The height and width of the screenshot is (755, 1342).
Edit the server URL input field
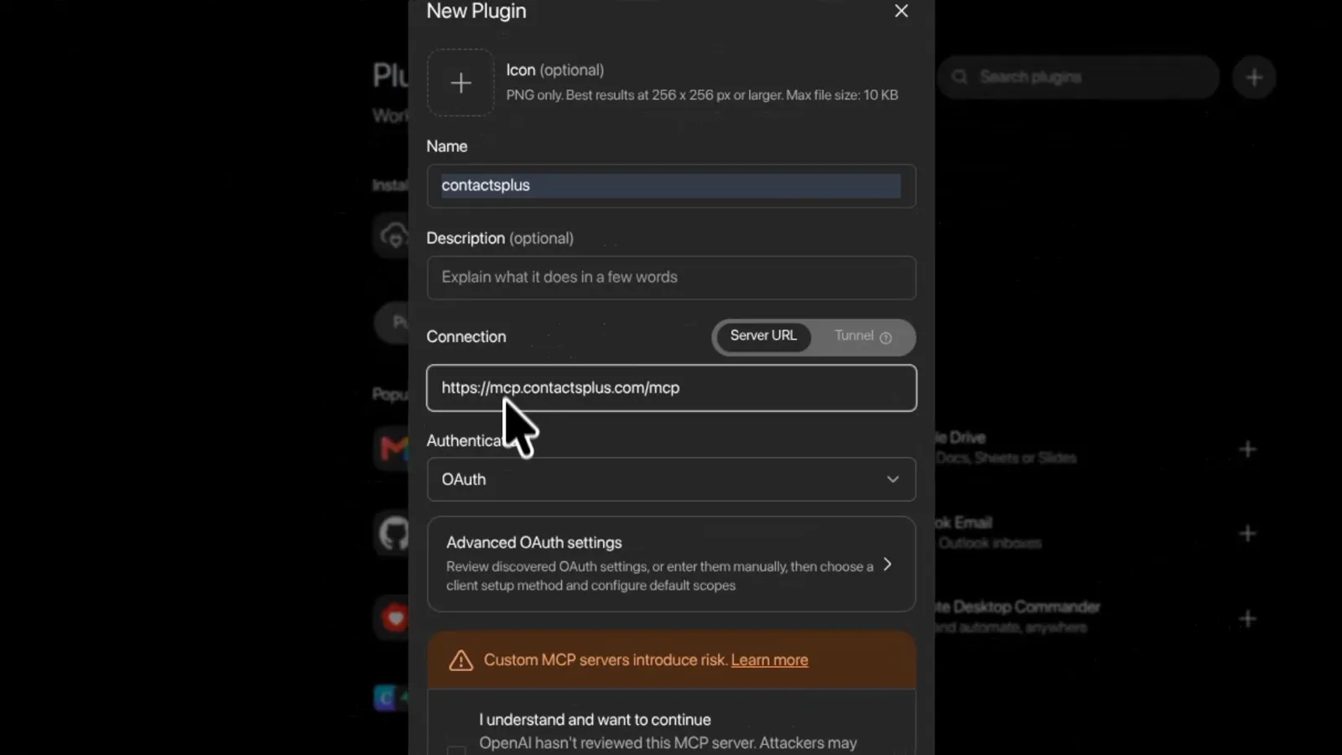[671, 388]
